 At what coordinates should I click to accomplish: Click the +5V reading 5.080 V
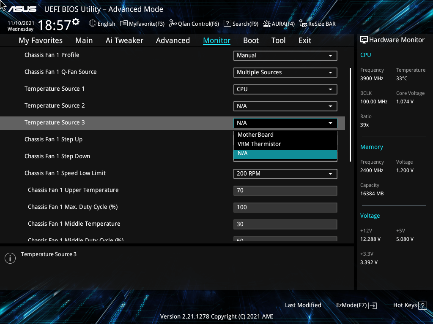tap(405, 239)
